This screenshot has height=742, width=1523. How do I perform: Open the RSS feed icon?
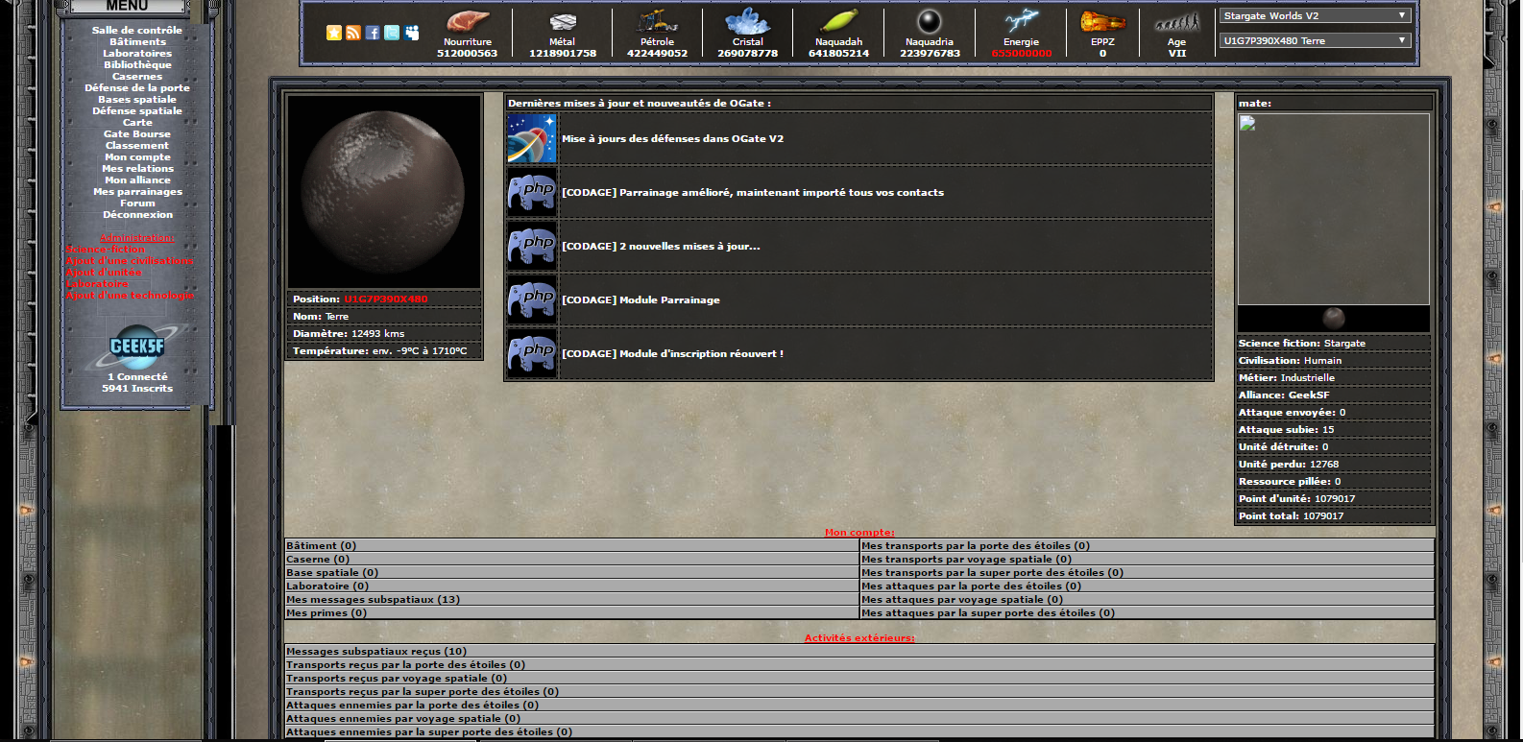pos(353,33)
